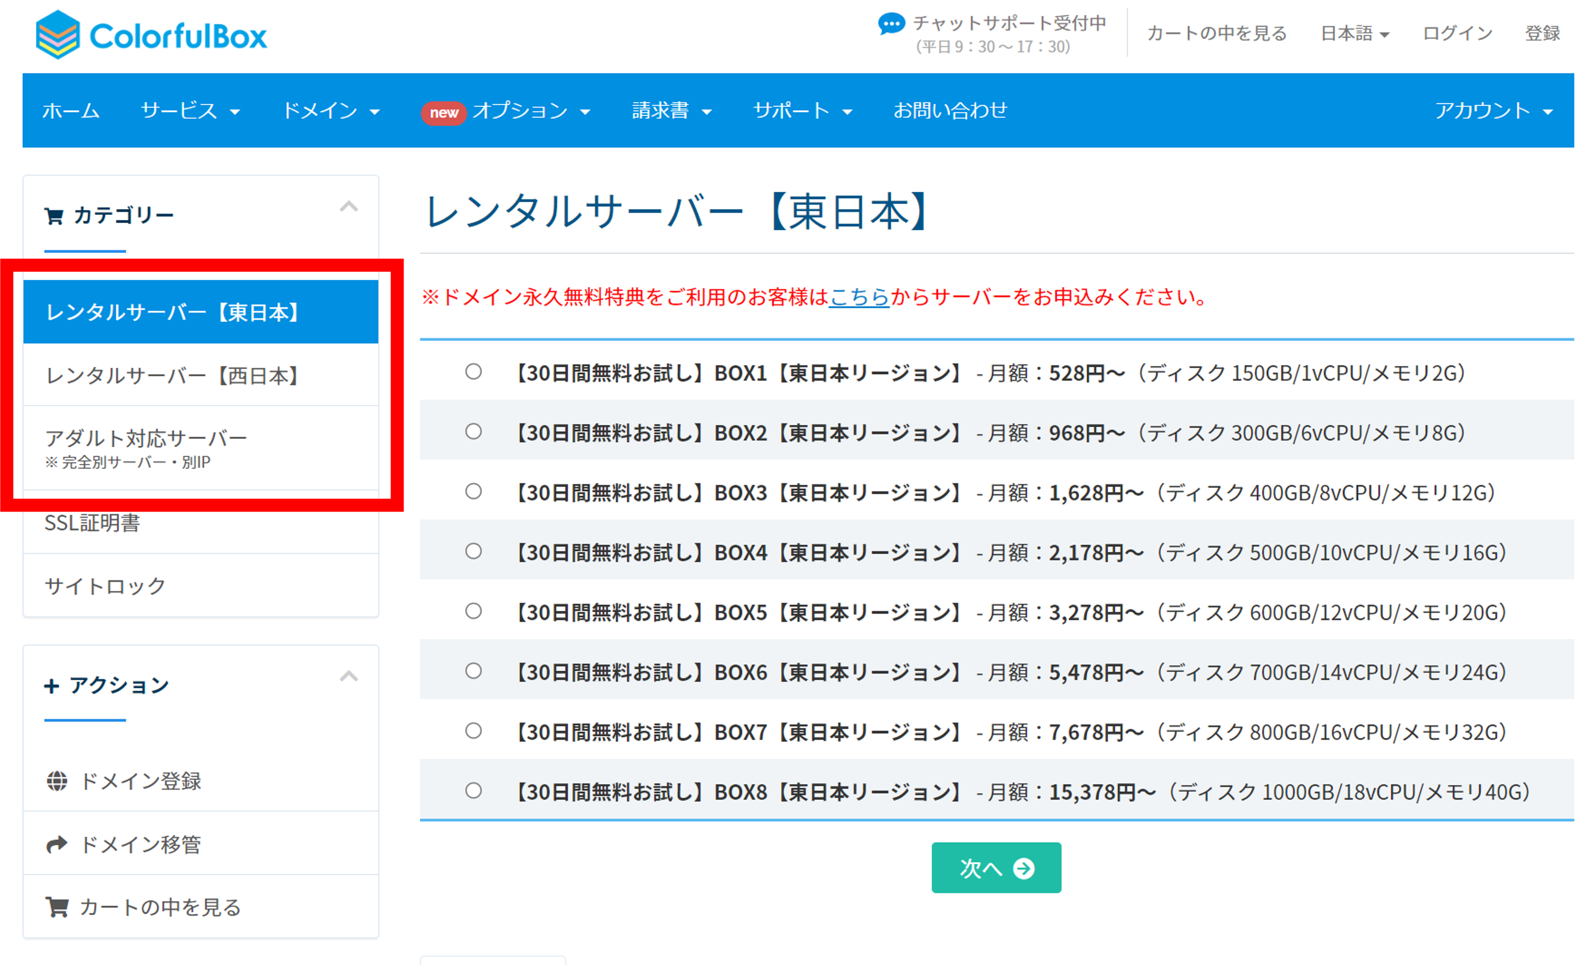Select the BOX8 plan radio button
This screenshot has width=1591, height=965.
[473, 791]
